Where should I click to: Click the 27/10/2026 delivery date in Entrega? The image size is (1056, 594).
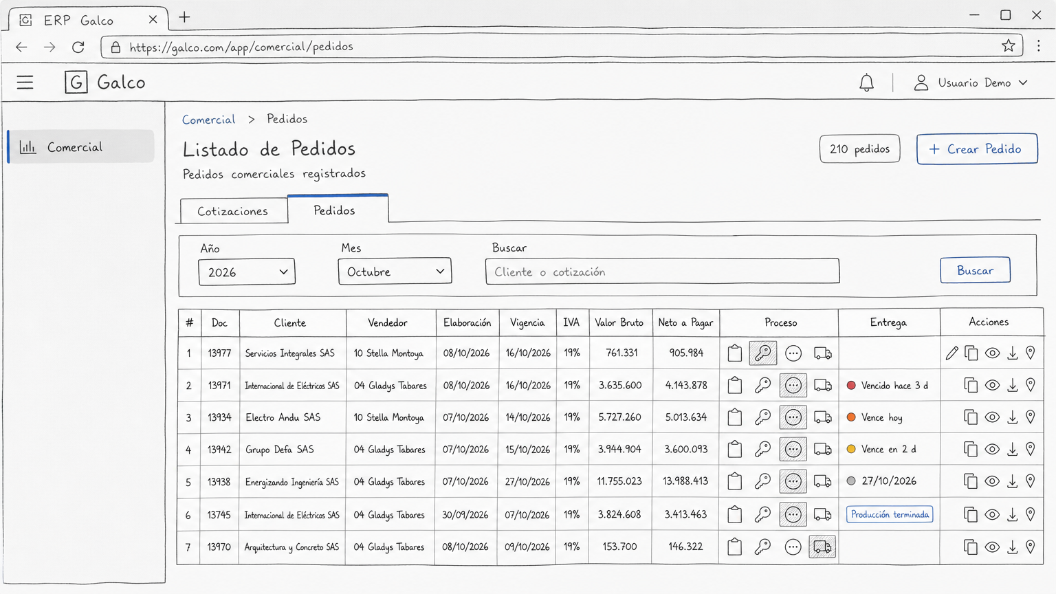[x=889, y=481]
